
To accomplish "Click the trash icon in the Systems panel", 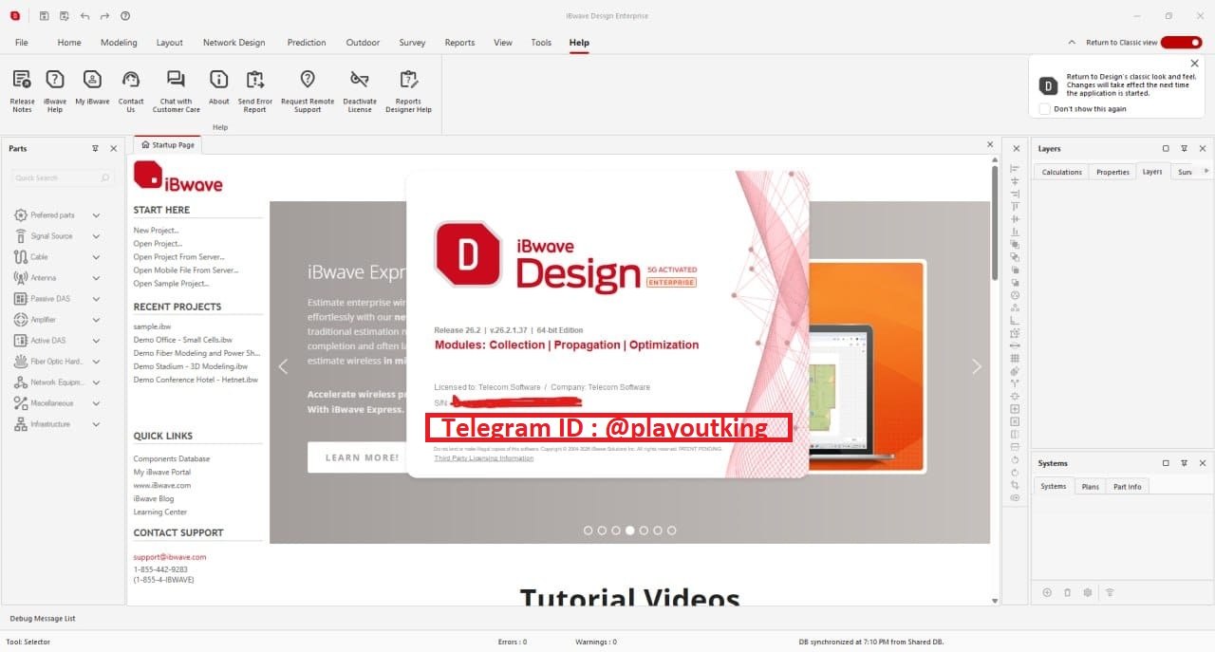I will [x=1067, y=592].
